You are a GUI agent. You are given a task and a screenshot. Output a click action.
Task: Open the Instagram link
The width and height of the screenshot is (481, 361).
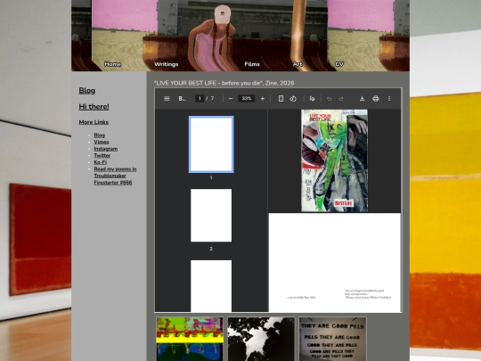pyautogui.click(x=106, y=149)
